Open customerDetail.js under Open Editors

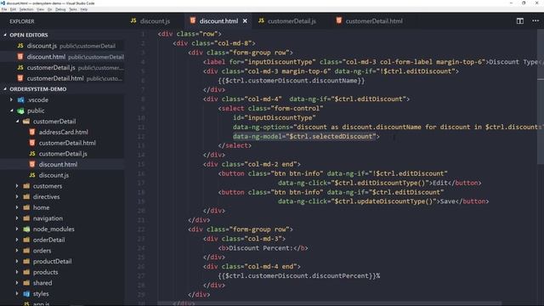(62, 68)
